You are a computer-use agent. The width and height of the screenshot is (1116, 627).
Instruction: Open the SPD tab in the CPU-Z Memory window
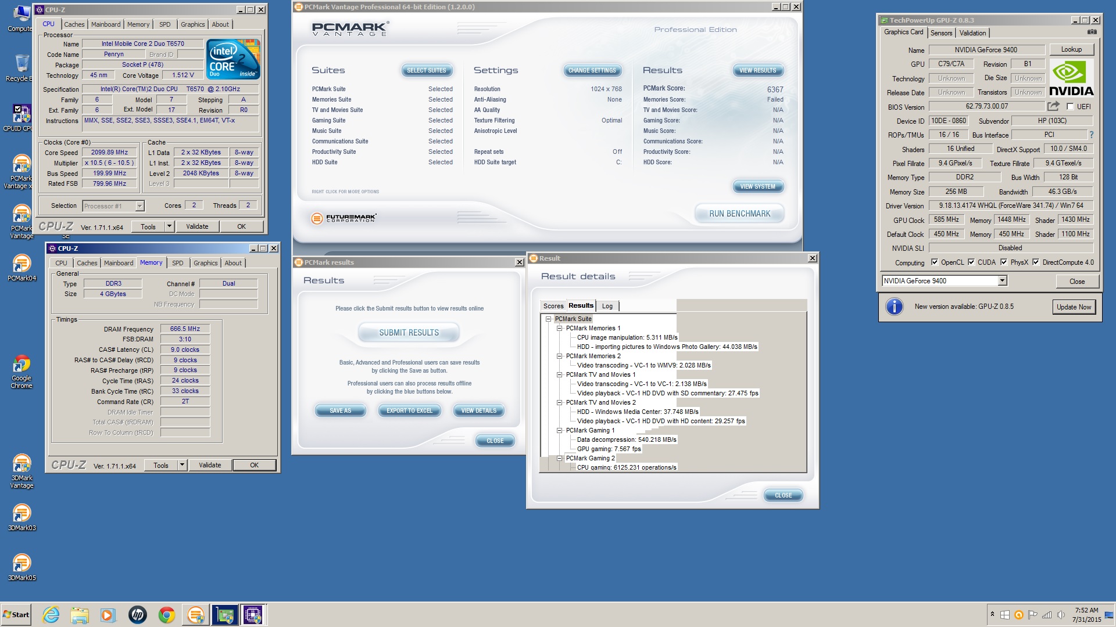click(178, 263)
